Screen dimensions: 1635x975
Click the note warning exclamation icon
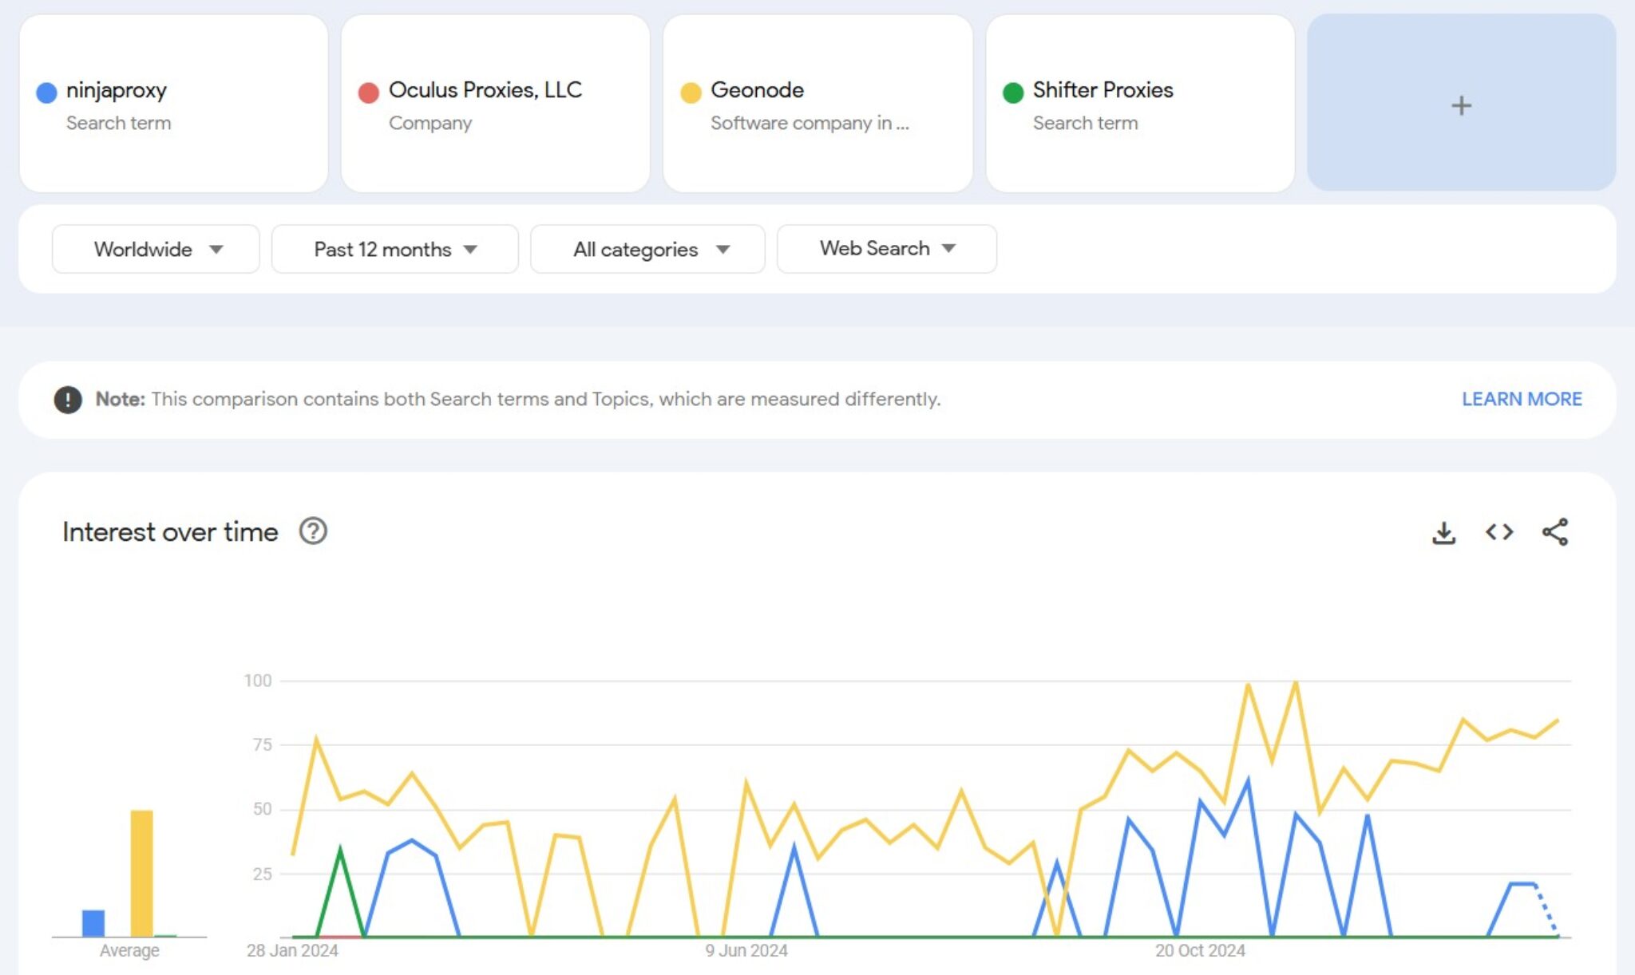click(x=68, y=400)
